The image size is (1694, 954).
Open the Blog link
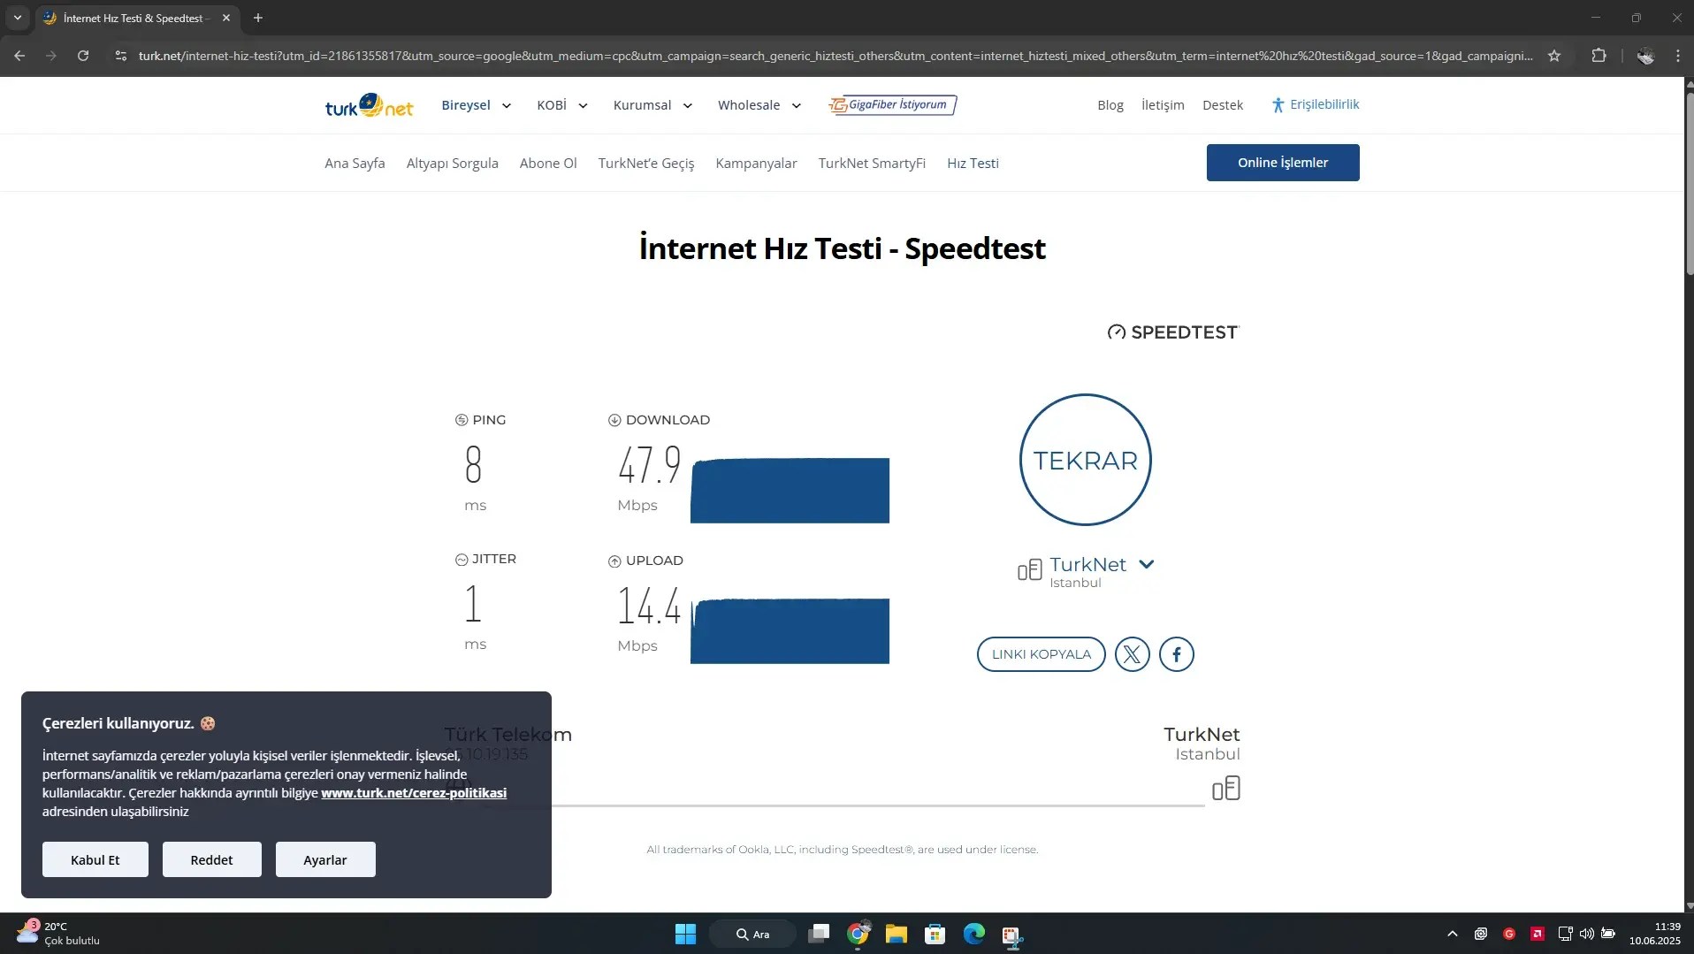click(1110, 105)
